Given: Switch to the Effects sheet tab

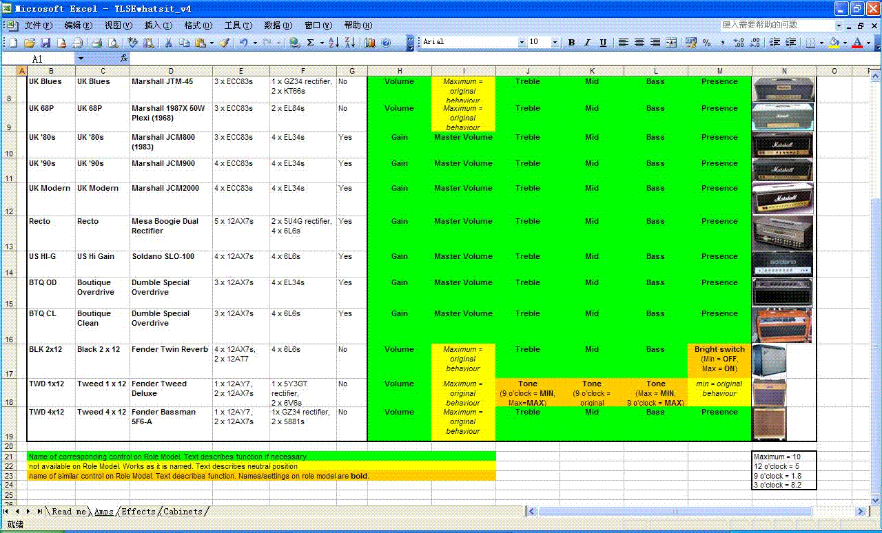Looking at the screenshot, I should pyautogui.click(x=139, y=512).
